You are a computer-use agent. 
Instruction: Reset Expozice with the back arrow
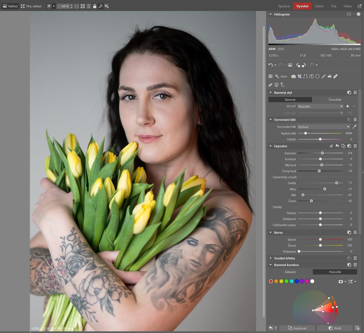coord(337,146)
